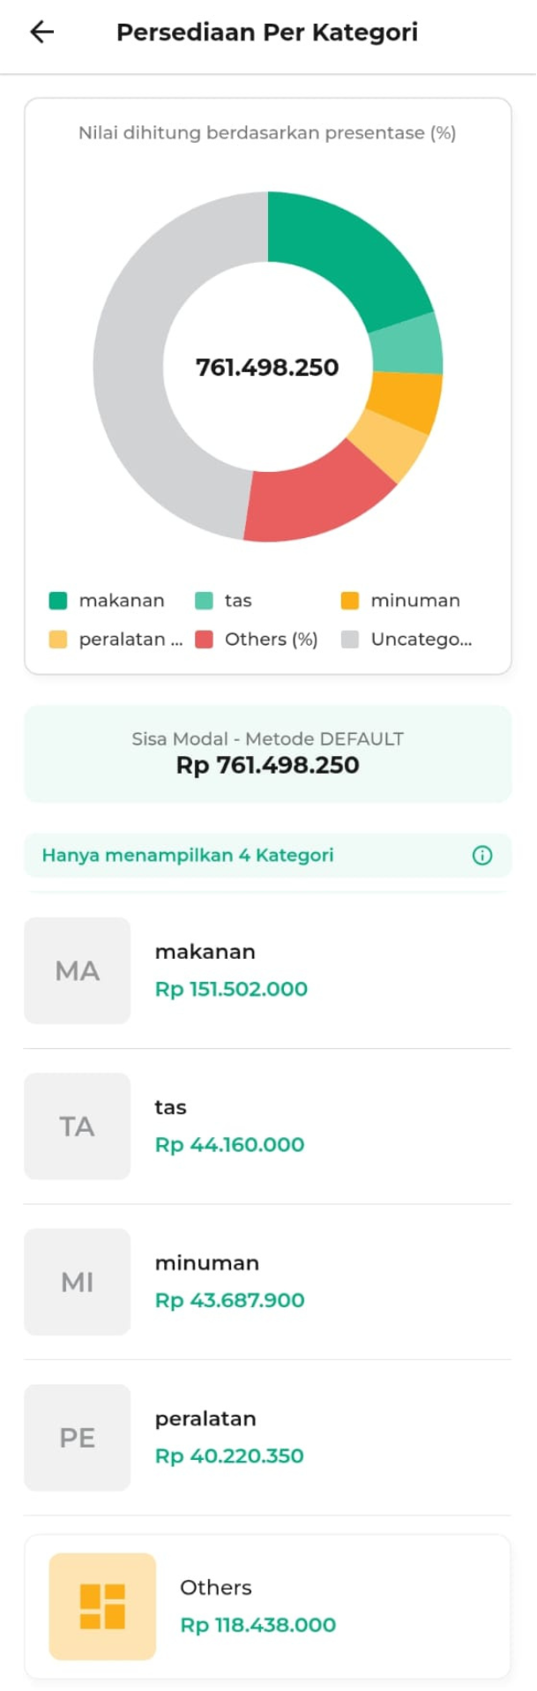
Task: Tap the MA makanan thumbnail
Action: (x=78, y=970)
